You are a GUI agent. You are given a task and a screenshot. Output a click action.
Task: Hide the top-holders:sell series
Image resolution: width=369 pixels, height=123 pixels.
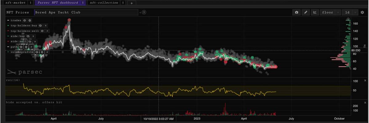point(42,31)
